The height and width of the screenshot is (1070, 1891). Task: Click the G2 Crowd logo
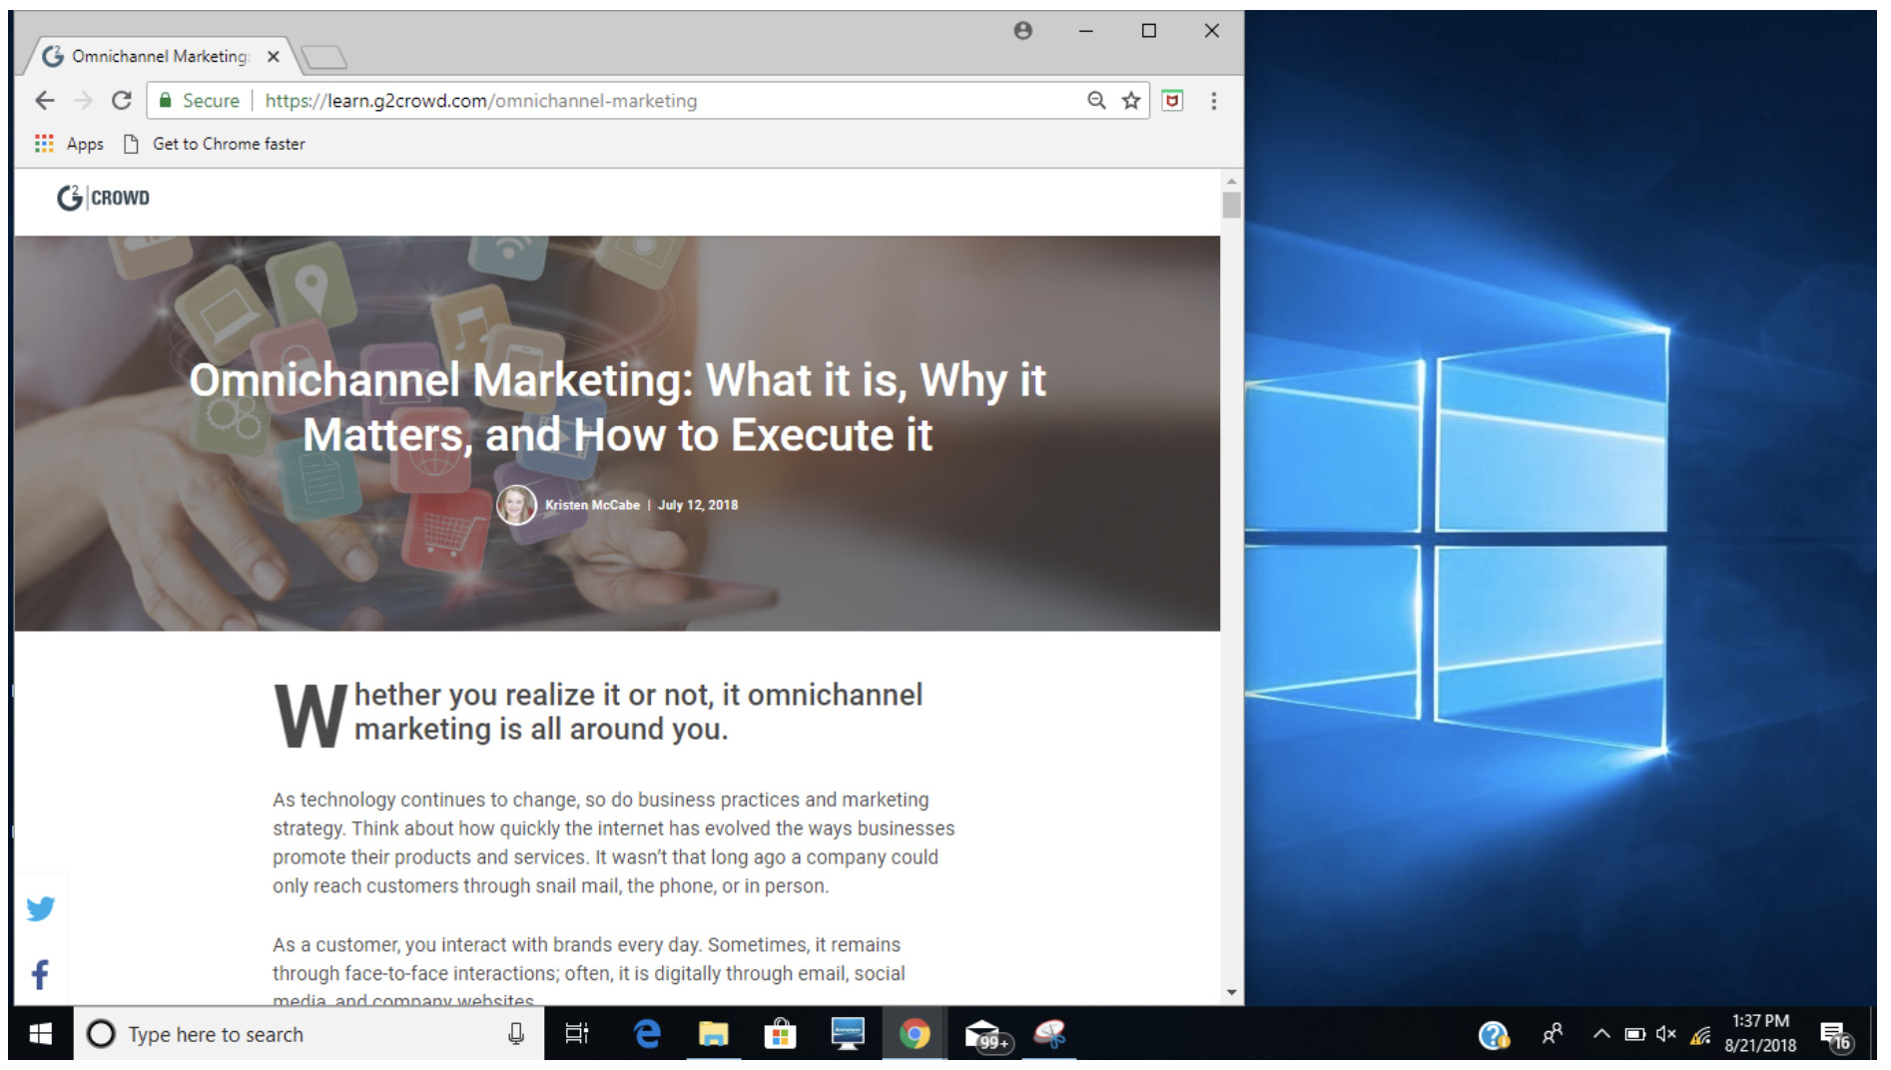pos(103,198)
